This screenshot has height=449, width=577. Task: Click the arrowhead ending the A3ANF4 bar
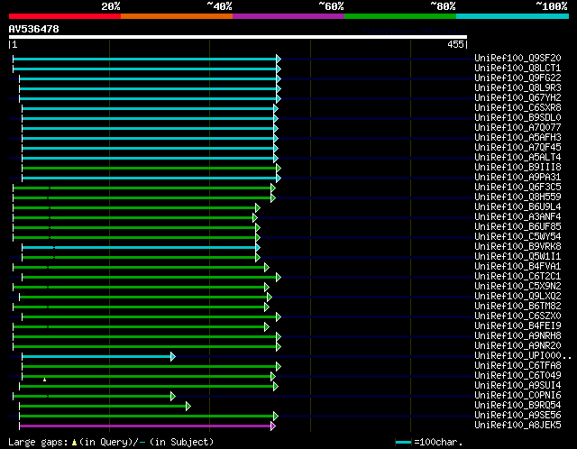tap(255, 218)
